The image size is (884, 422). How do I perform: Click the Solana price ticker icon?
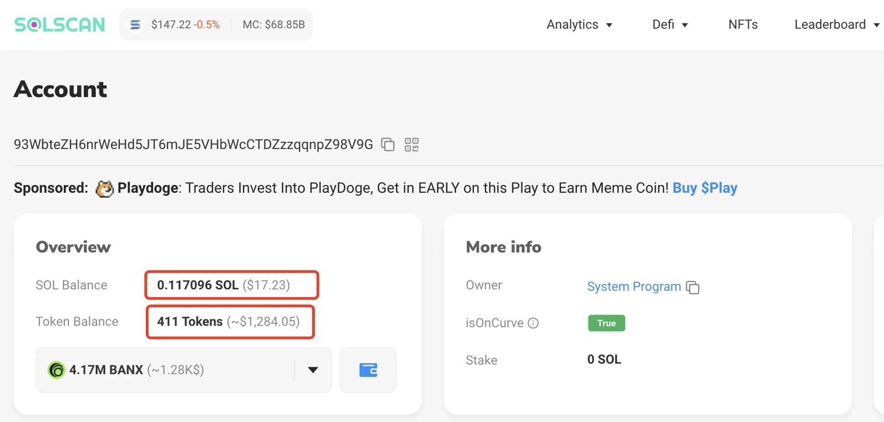coord(135,25)
